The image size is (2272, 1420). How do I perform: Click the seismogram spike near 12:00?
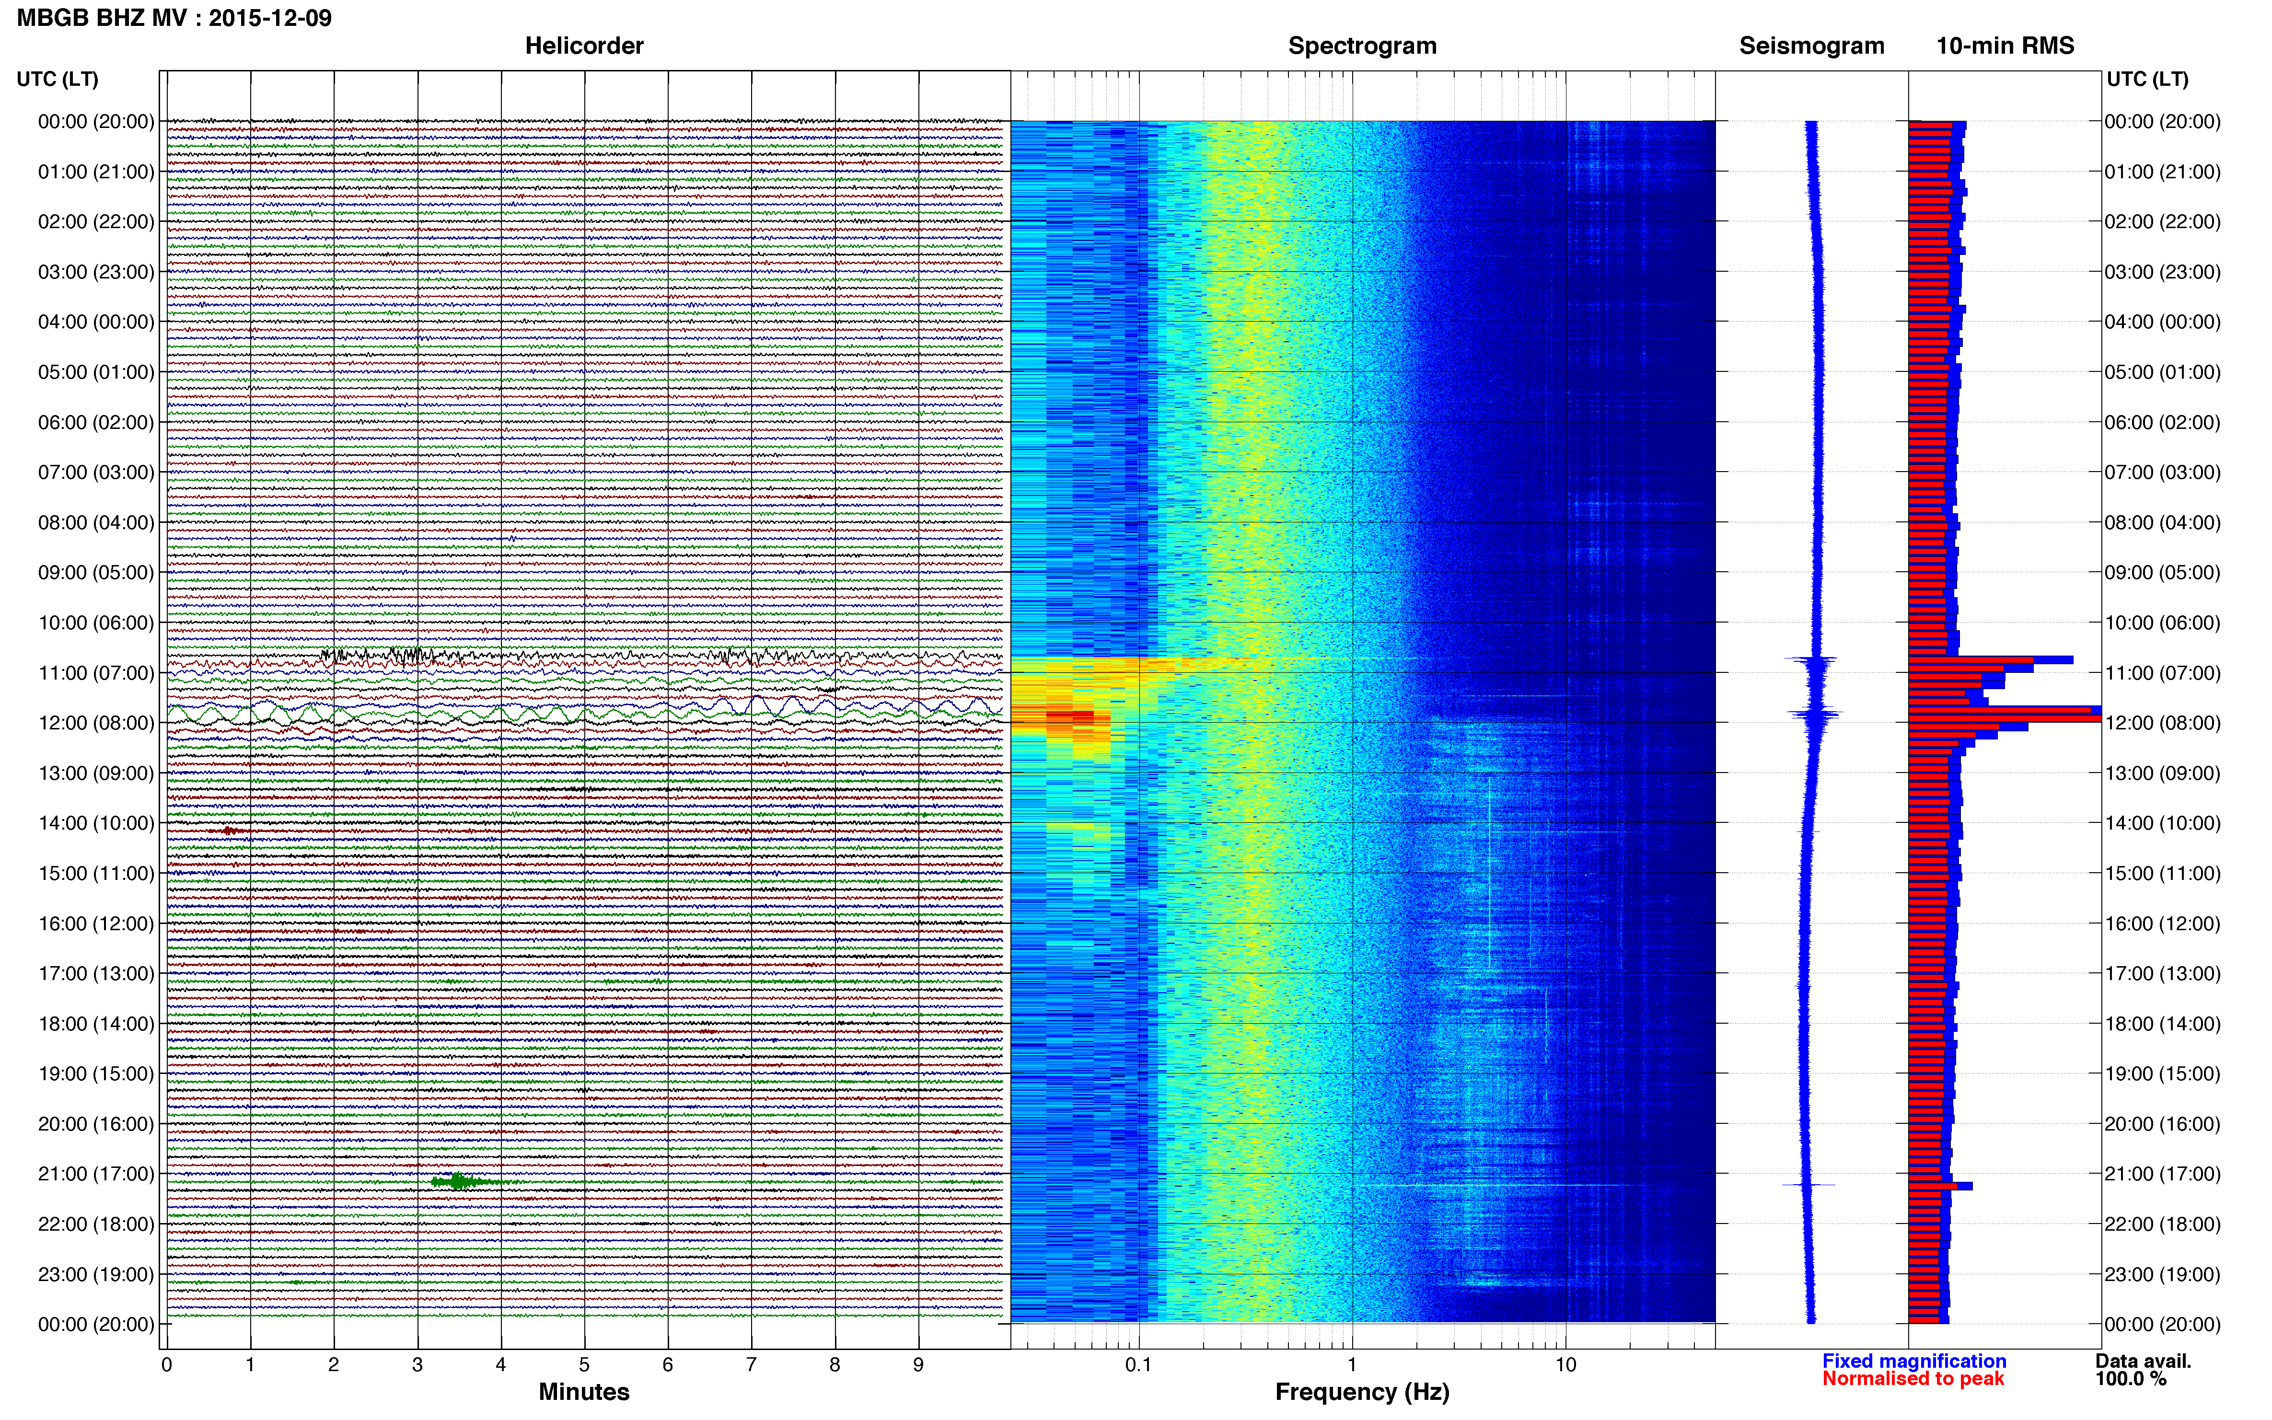click(x=1815, y=715)
